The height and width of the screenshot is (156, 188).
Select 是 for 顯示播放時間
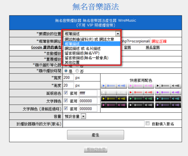(66, 71)
